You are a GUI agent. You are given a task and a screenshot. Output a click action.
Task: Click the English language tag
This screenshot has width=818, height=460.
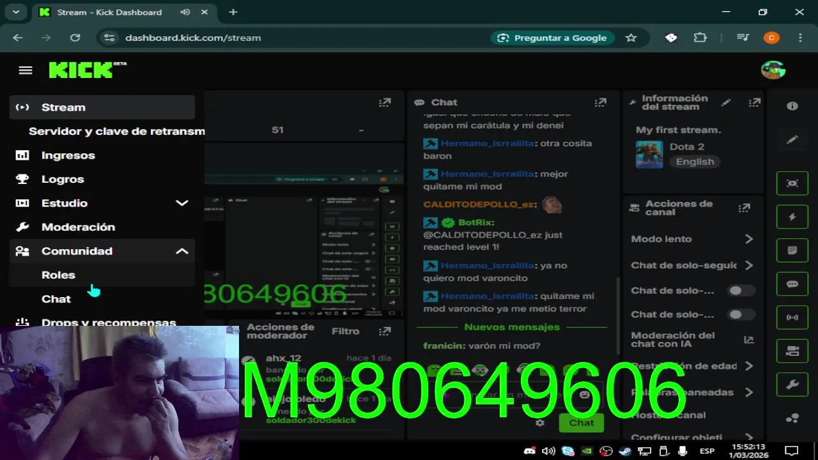tap(695, 162)
